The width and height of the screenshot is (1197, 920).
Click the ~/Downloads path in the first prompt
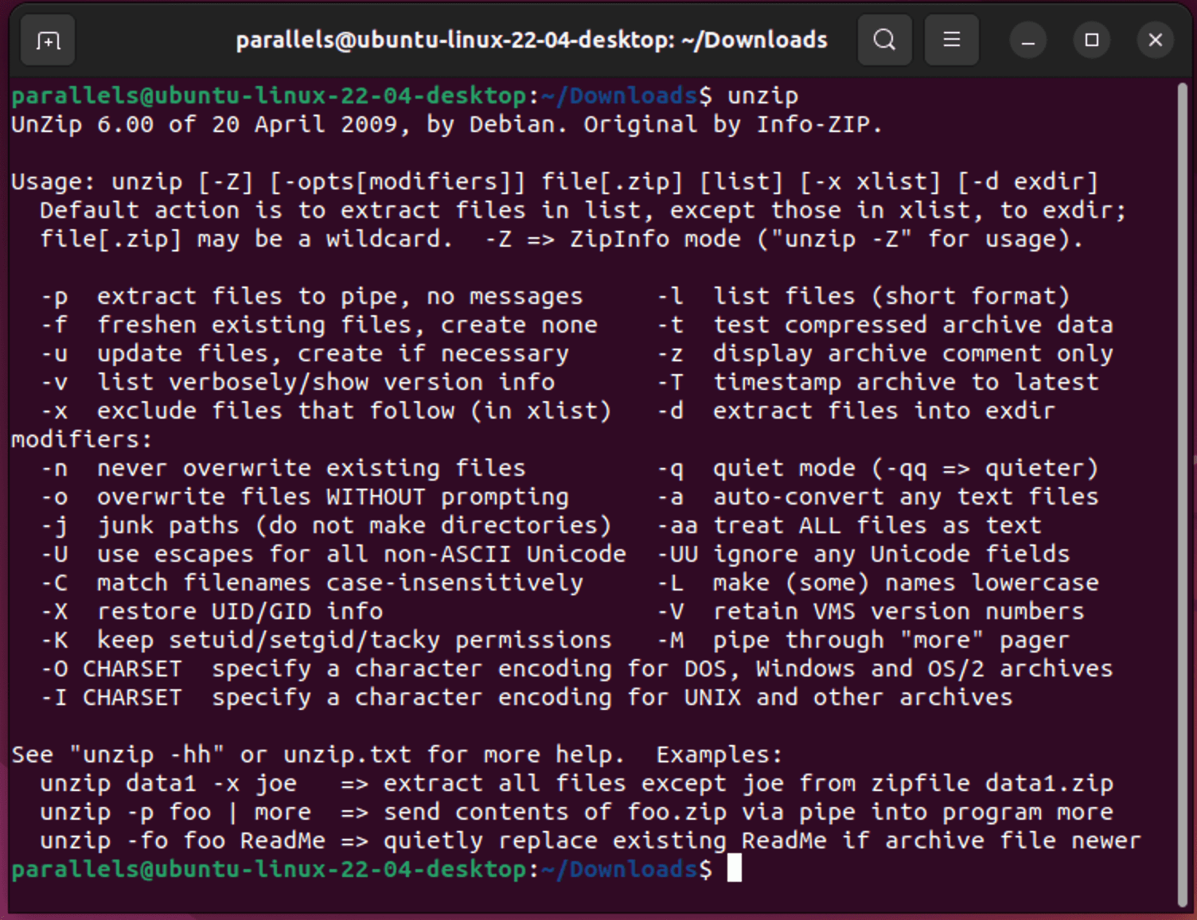619,96
